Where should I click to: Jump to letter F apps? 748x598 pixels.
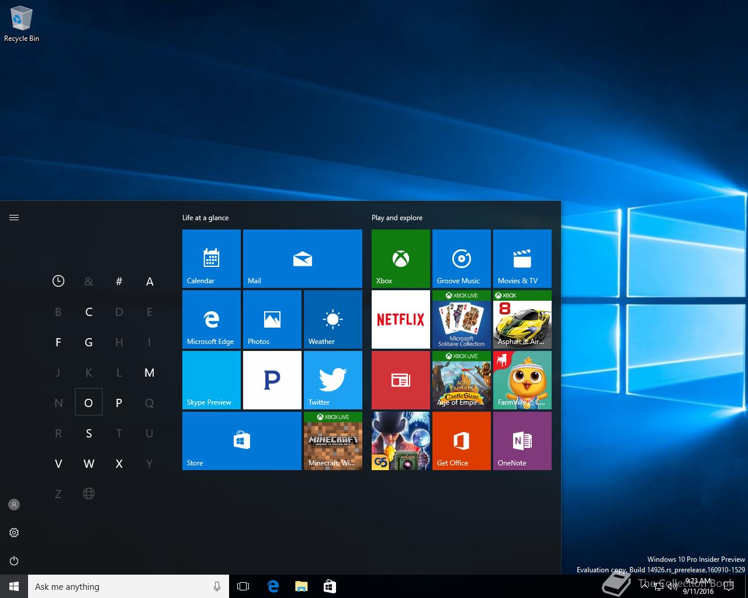tap(58, 342)
